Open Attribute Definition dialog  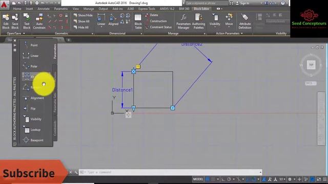coord(245,21)
